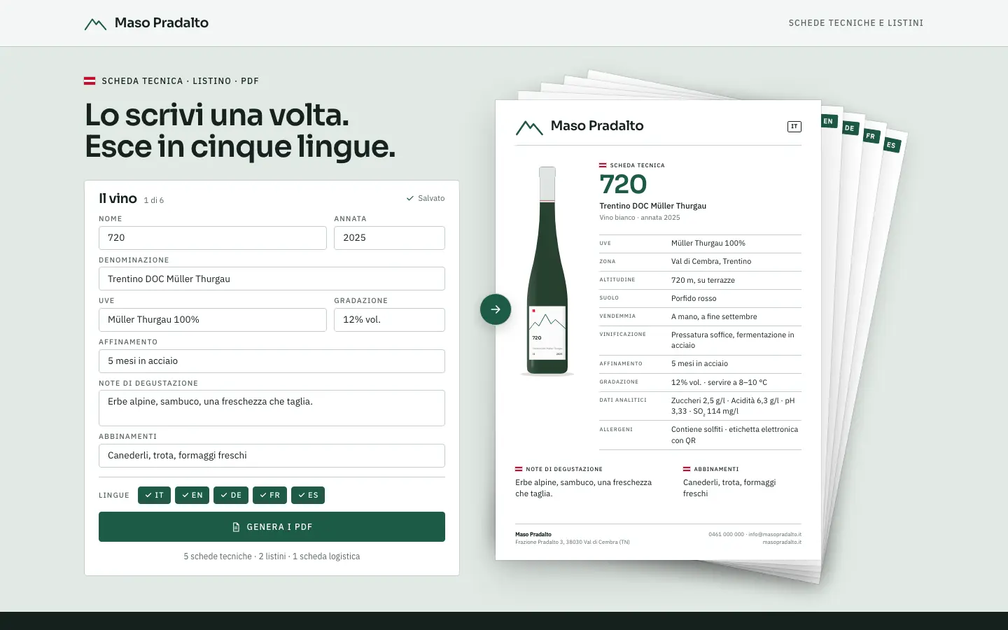Viewport: 1008px width, 630px height.
Task: Click the Maso Pradalto header brand name
Action: pyautogui.click(x=162, y=23)
